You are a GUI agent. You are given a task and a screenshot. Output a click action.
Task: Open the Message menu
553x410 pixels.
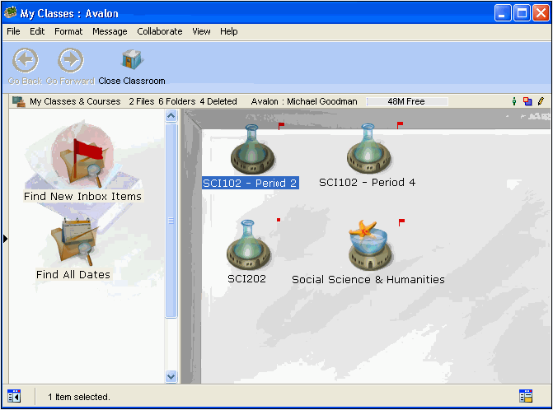[110, 31]
